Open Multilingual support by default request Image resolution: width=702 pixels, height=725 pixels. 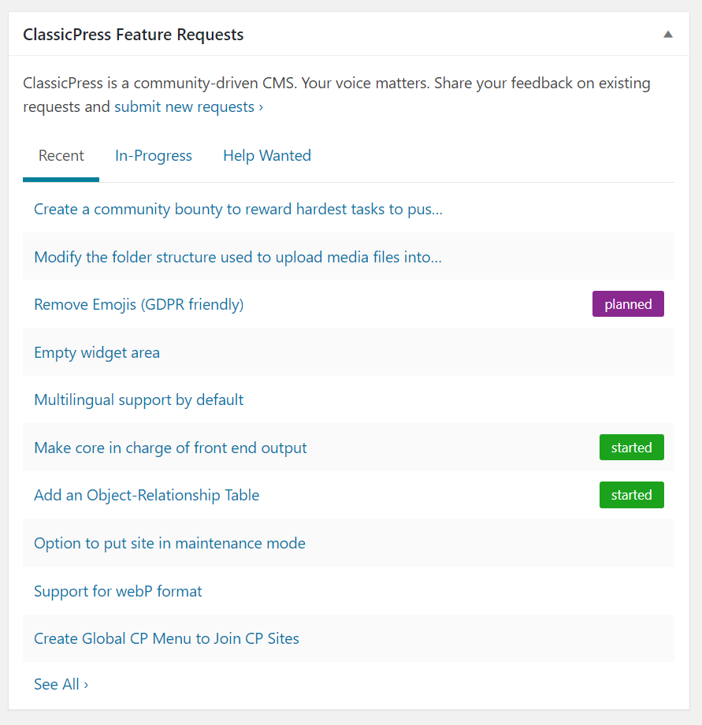pos(139,400)
